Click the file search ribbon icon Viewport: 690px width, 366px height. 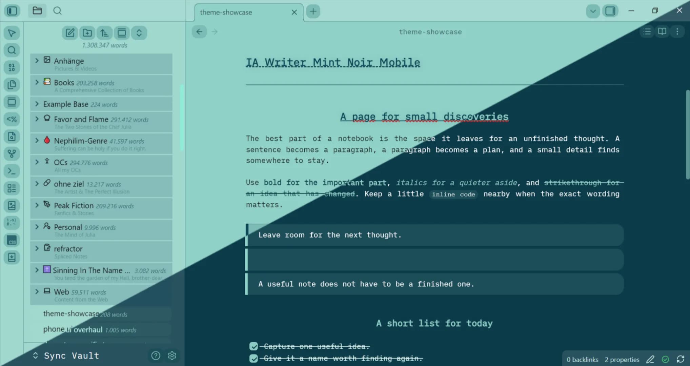pos(12,137)
